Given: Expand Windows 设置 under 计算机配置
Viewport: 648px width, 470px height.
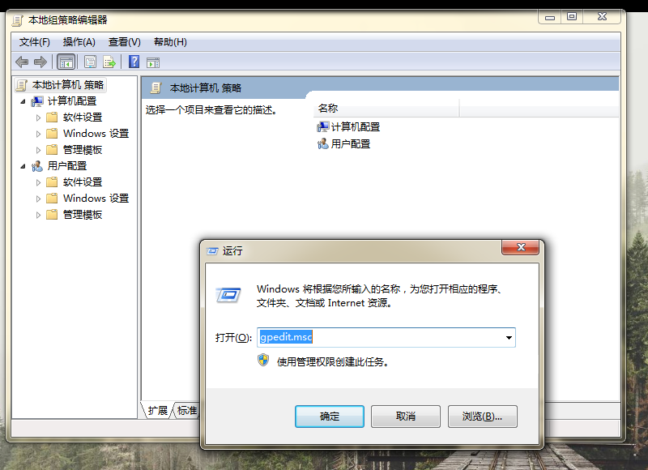Looking at the screenshot, I should (x=38, y=134).
